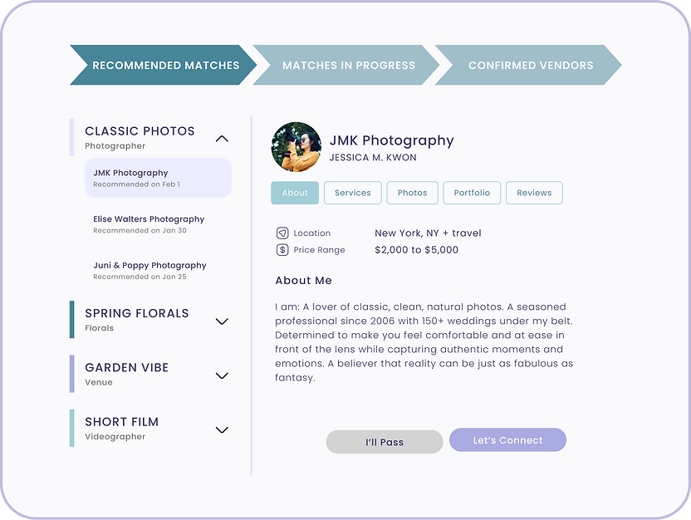Open the Reviews tab

[534, 193]
